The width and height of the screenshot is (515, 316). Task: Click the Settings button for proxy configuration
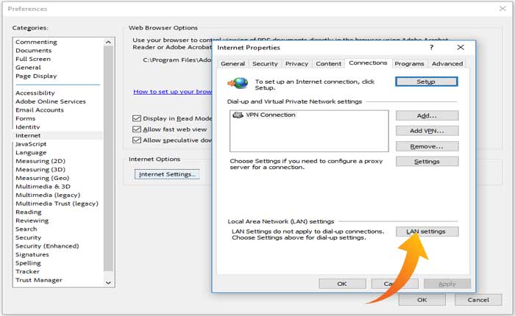(x=427, y=162)
